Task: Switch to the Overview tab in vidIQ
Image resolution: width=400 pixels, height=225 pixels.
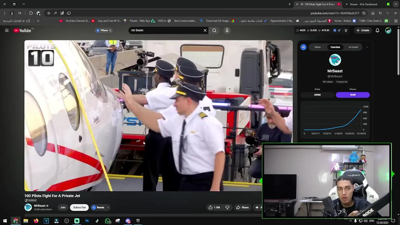Action: tap(335, 47)
